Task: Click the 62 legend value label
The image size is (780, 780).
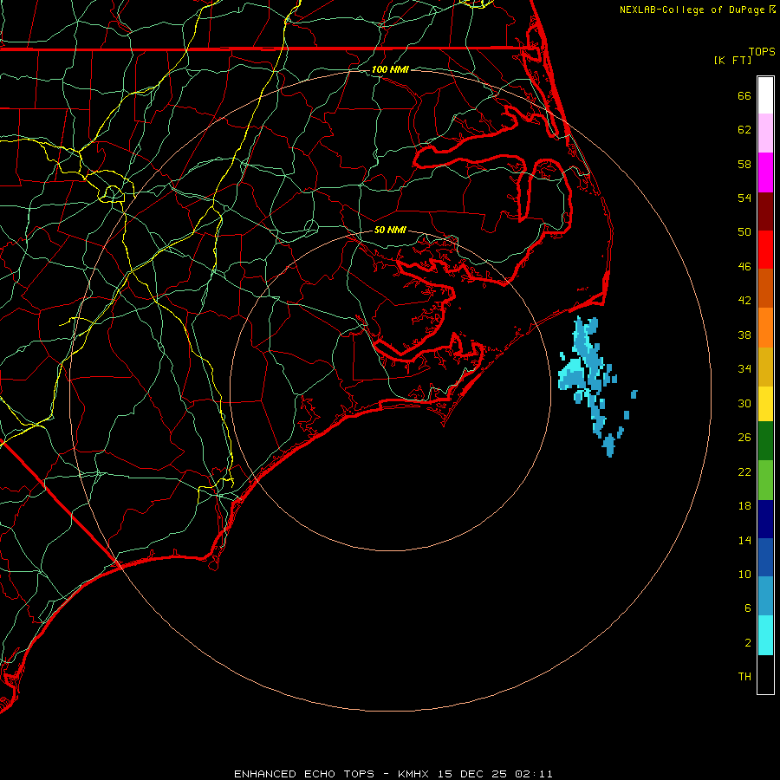Action: pyautogui.click(x=744, y=130)
